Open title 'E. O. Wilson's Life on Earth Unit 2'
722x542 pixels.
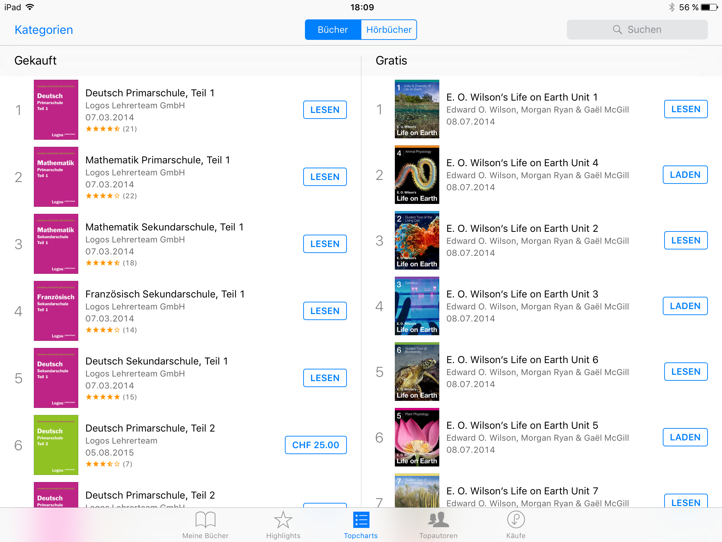[522, 228]
